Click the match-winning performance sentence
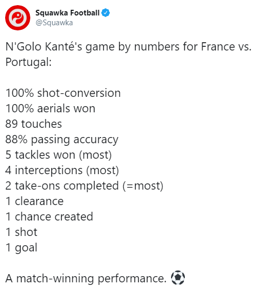 coord(86,278)
